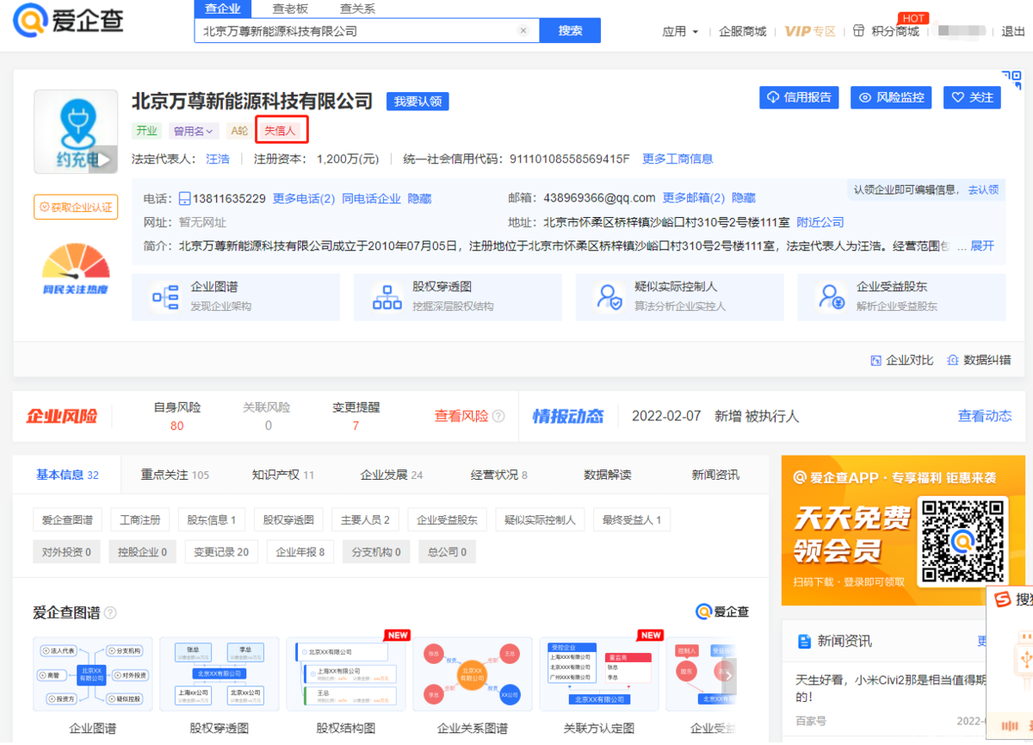The height and width of the screenshot is (745, 1033).
Task: Click the 企业受益股东 card icon
Action: [x=832, y=297]
